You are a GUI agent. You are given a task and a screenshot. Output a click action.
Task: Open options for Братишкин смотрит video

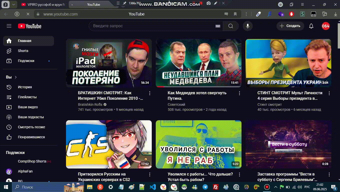150,93
